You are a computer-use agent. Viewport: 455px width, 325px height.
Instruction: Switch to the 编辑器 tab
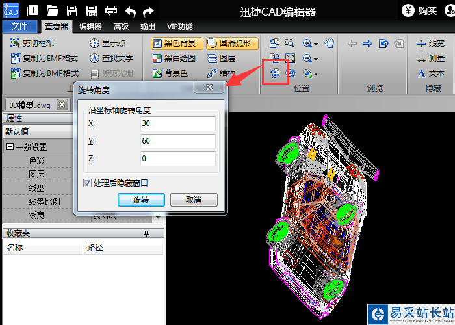click(90, 27)
